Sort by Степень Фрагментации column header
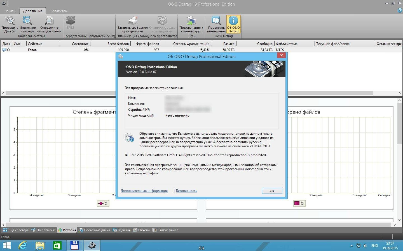Image resolution: width=403 pixels, height=251 pixels. click(186, 44)
